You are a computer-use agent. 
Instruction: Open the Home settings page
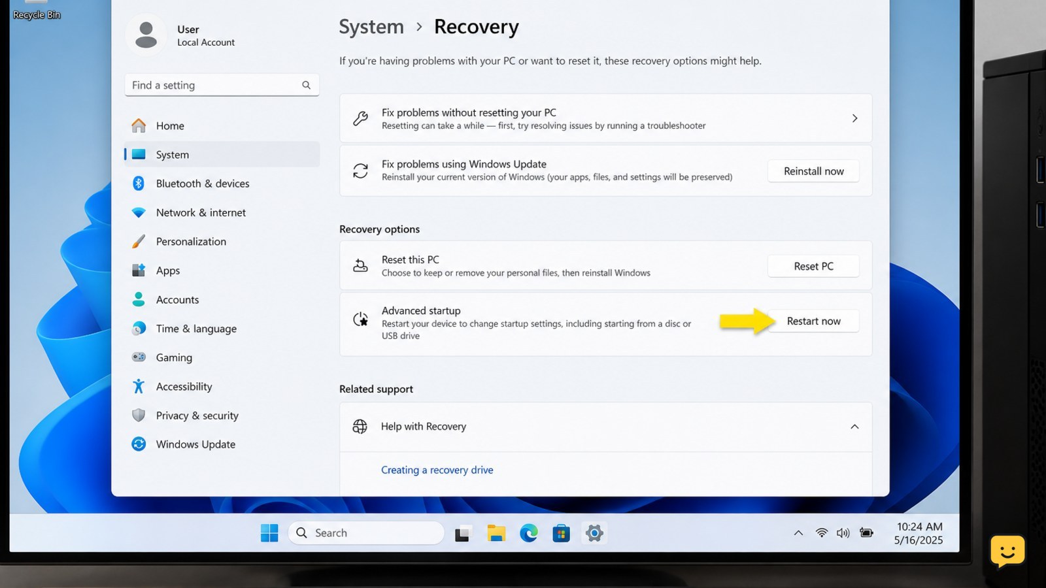pos(222,125)
